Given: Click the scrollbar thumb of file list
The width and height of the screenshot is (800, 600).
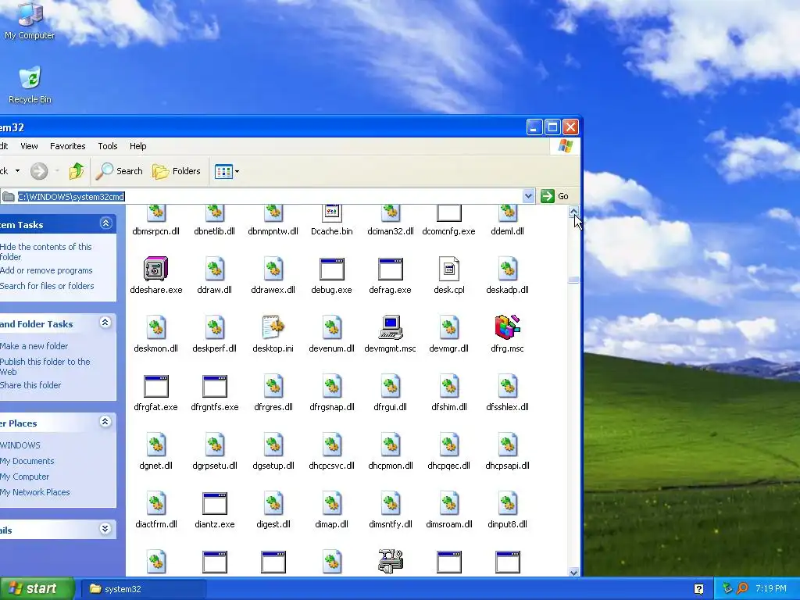Looking at the screenshot, I should (x=573, y=280).
